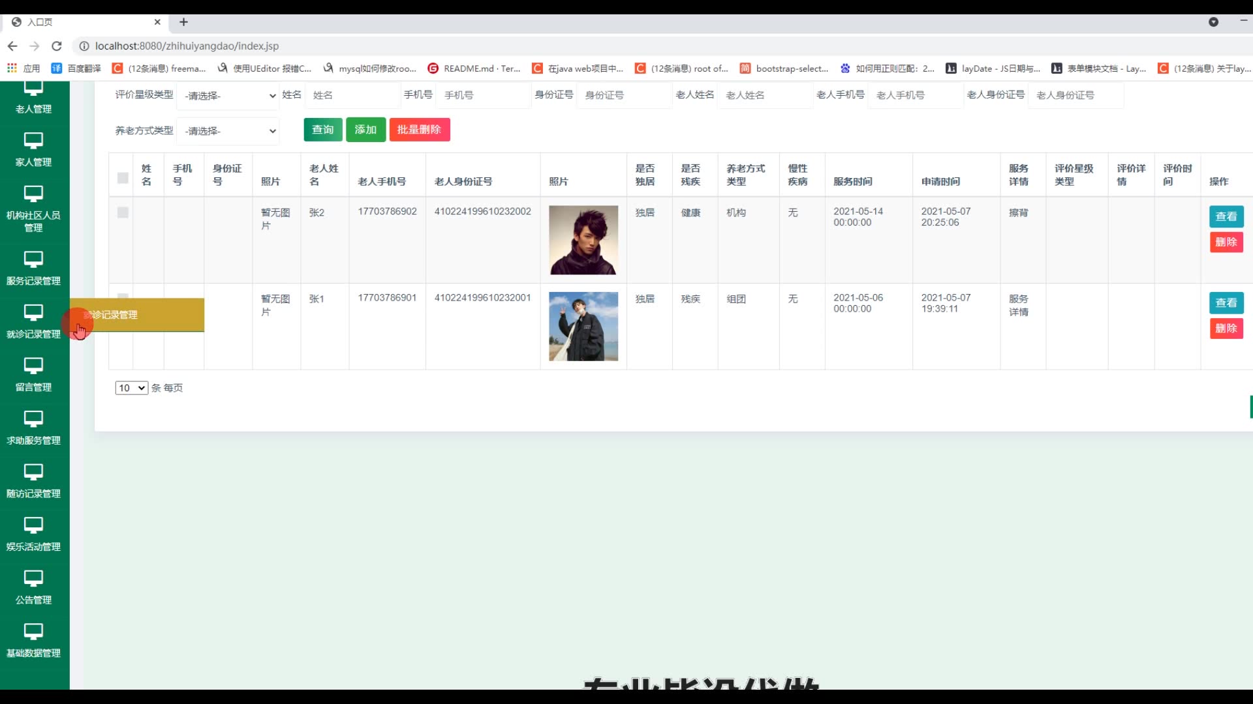Toggle select-all checkbox in table header
The width and height of the screenshot is (1253, 704).
(123, 178)
